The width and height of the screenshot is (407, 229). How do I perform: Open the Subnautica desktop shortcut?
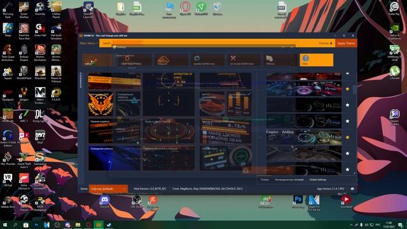tap(40, 158)
